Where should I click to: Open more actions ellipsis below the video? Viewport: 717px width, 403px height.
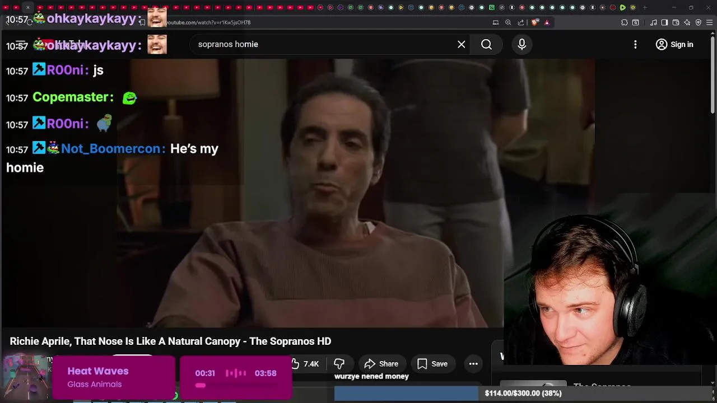473,364
